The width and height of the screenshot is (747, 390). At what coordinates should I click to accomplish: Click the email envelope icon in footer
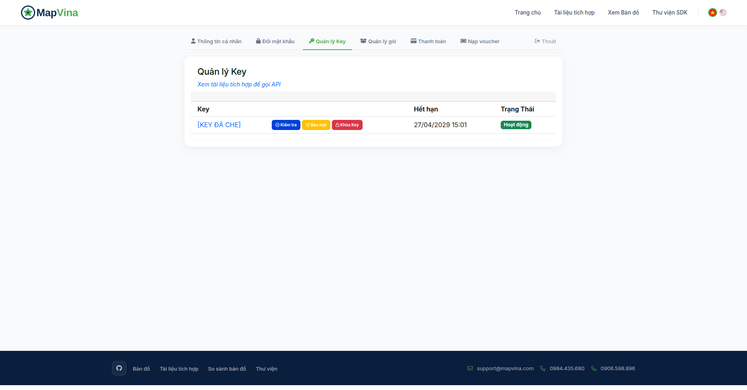[x=470, y=368]
